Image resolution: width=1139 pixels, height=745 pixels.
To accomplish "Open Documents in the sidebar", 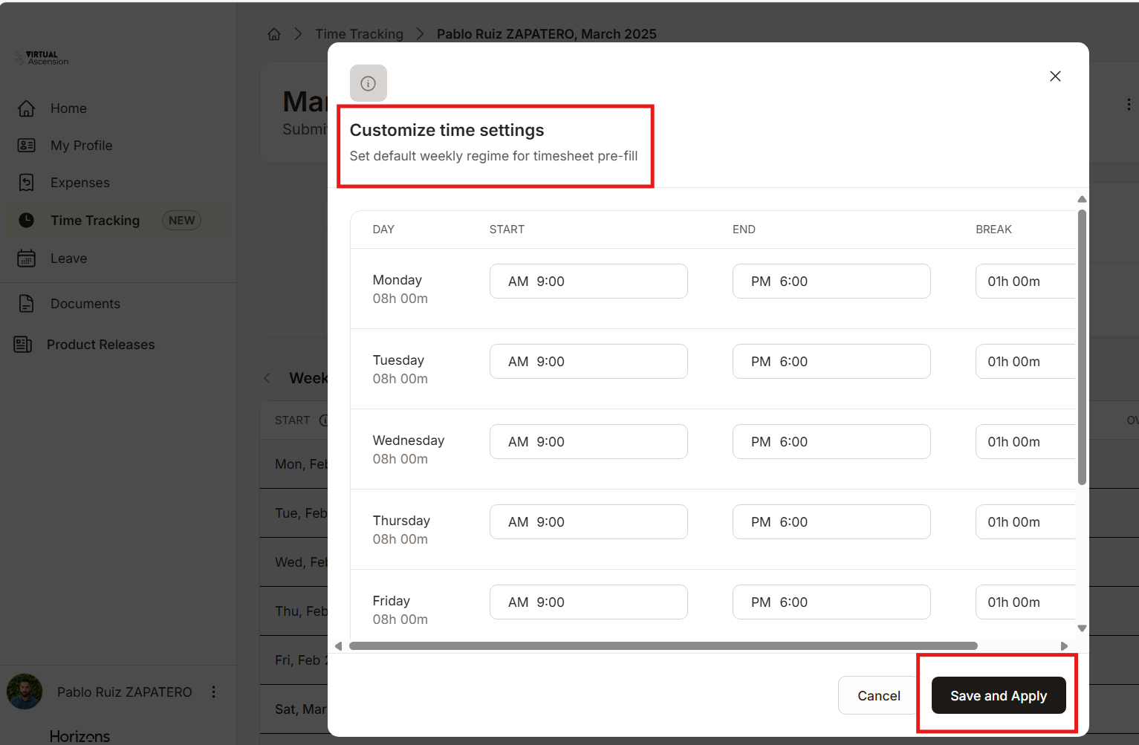I will (x=85, y=304).
